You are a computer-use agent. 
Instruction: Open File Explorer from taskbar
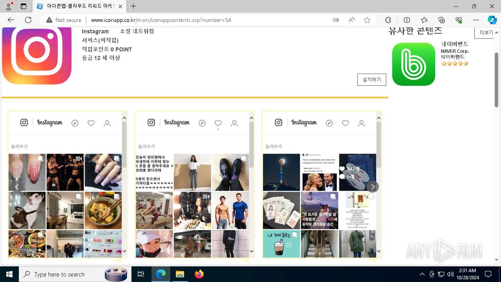[180, 274]
